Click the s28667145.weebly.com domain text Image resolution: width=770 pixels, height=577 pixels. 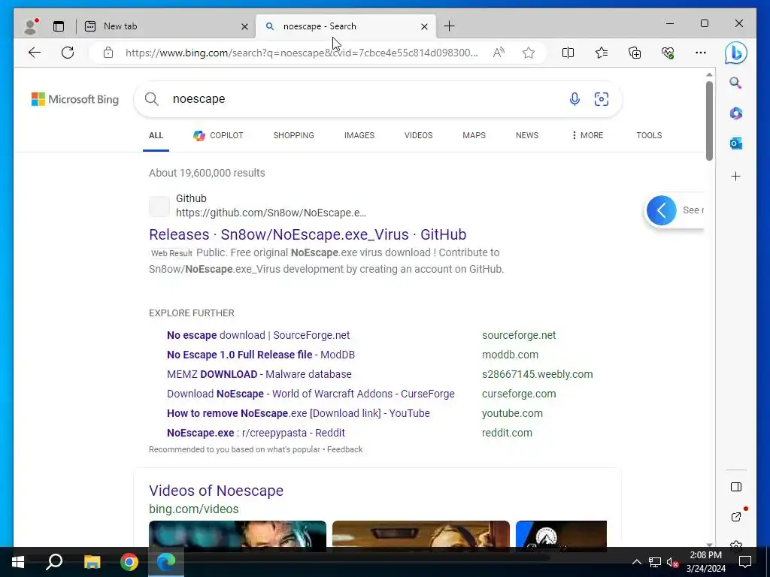tap(537, 374)
